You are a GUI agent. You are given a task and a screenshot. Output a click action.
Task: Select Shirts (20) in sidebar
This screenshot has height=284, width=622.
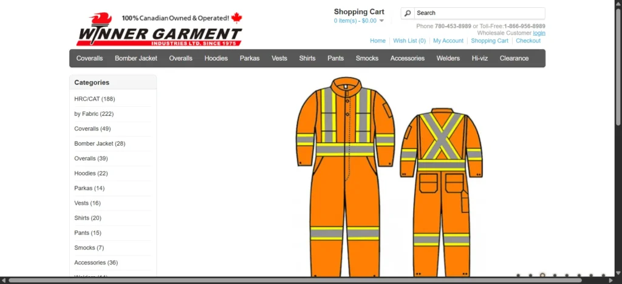(x=87, y=218)
